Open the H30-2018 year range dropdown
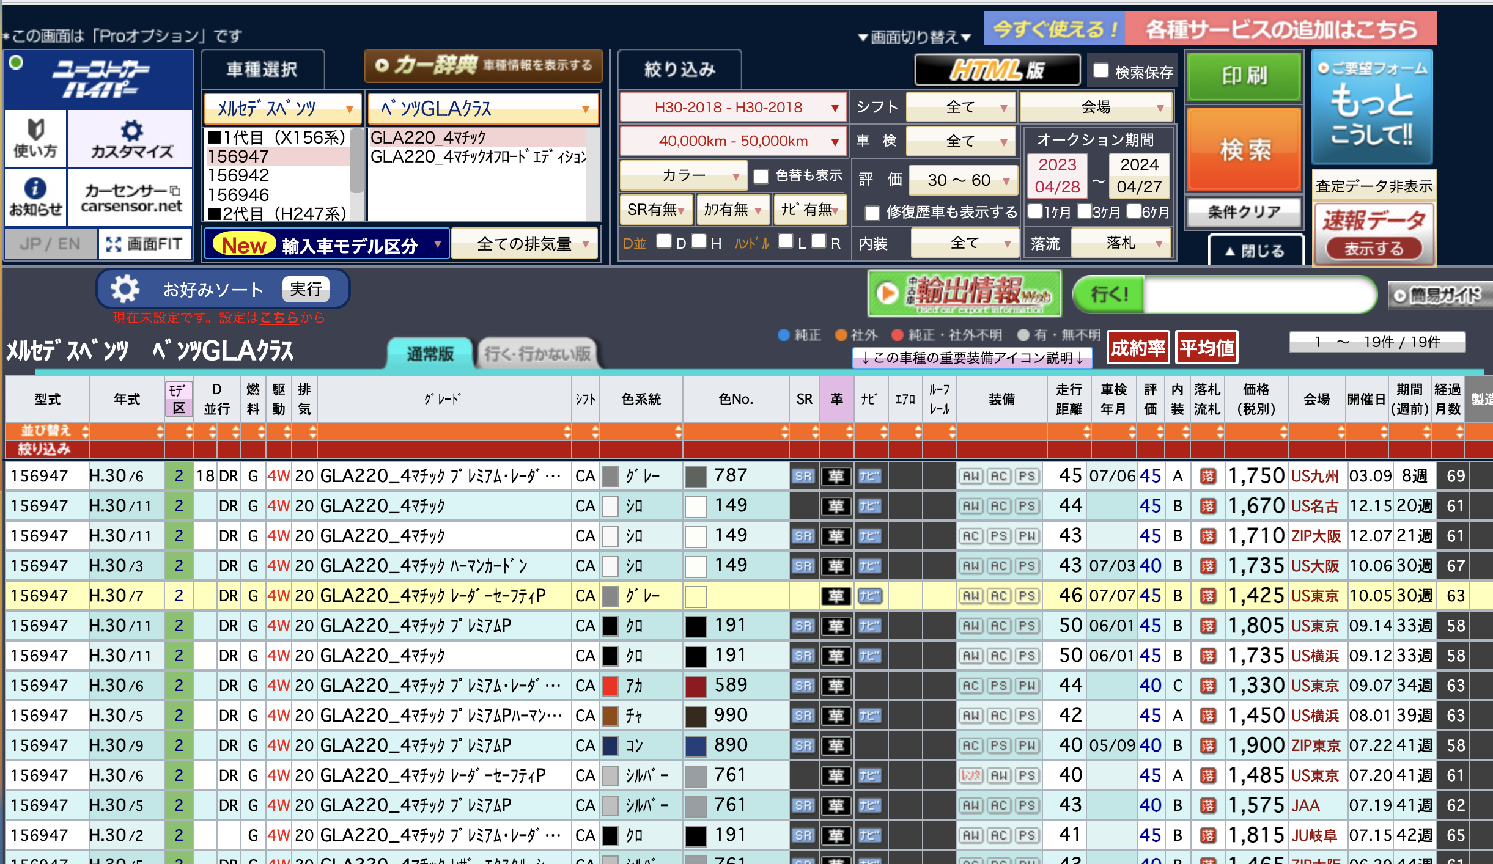1493x864 pixels. [x=733, y=108]
